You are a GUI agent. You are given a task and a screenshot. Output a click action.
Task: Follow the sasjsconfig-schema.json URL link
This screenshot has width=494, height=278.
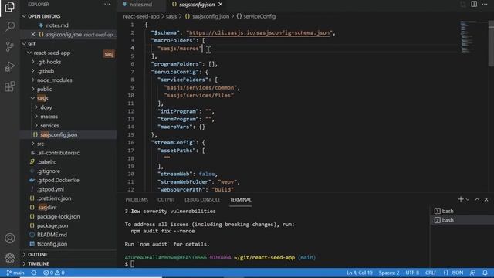[x=259, y=32]
